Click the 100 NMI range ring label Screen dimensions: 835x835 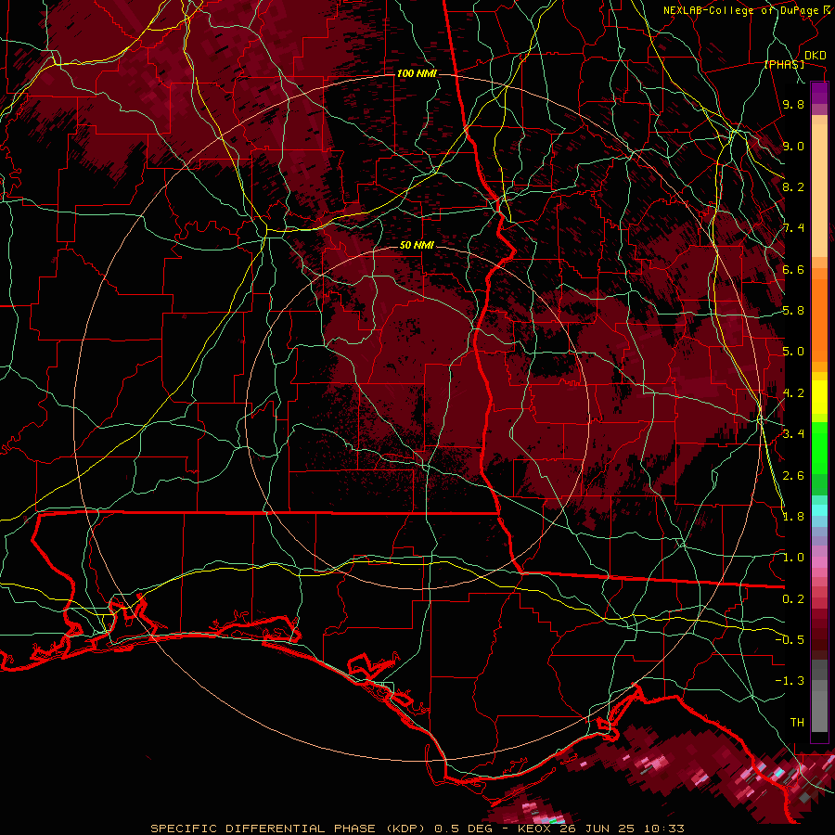pos(417,73)
